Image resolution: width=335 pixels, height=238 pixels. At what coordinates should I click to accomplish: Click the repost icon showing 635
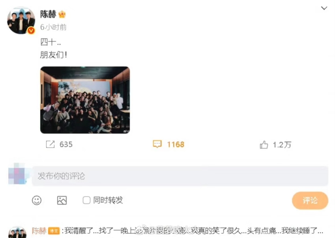pos(50,144)
